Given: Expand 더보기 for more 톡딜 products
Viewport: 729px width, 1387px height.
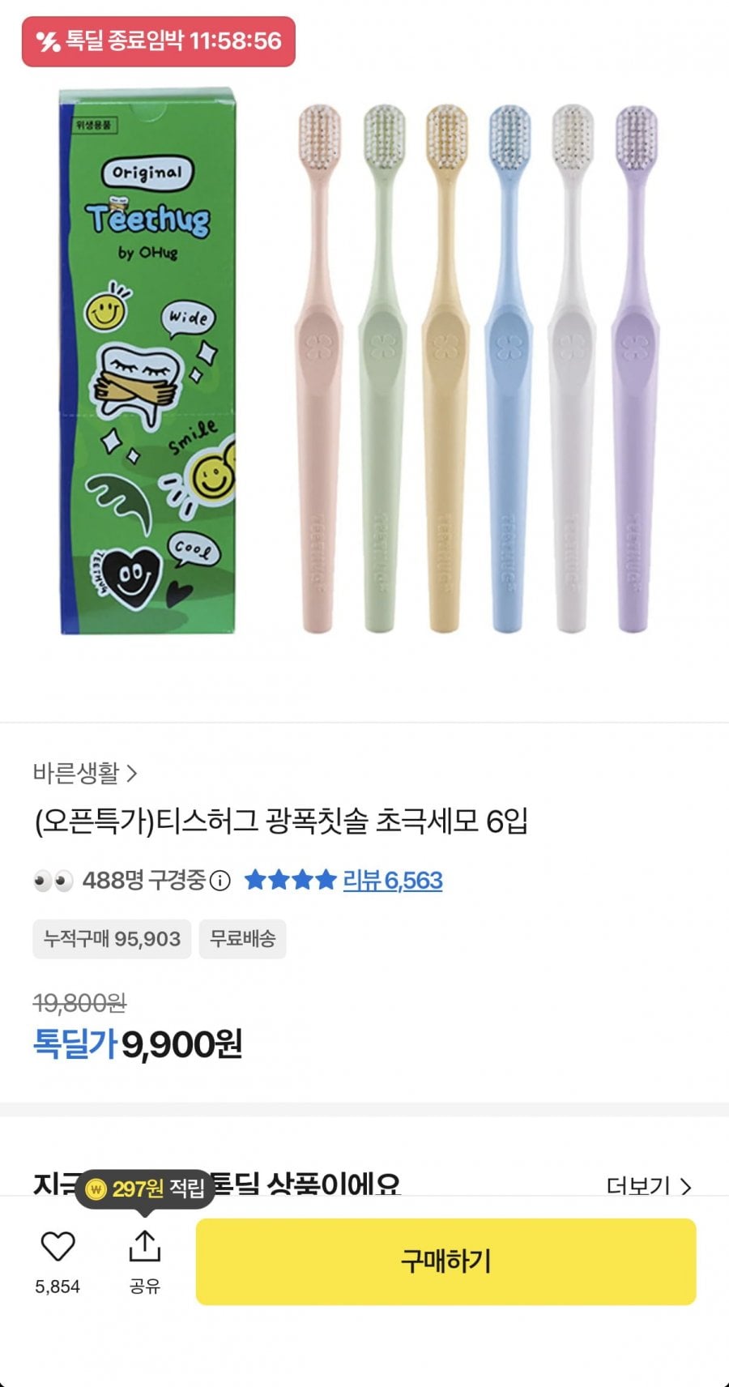Looking at the screenshot, I should tap(649, 1186).
